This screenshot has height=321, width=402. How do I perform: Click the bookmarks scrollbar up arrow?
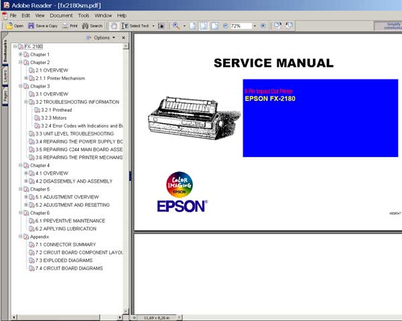[126, 46]
